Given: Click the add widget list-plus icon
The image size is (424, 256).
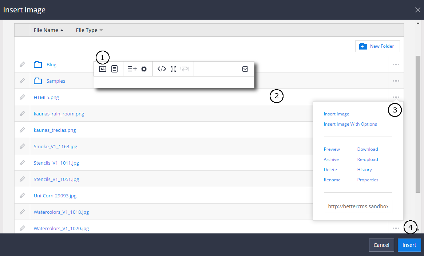Looking at the screenshot, I should click(132, 69).
